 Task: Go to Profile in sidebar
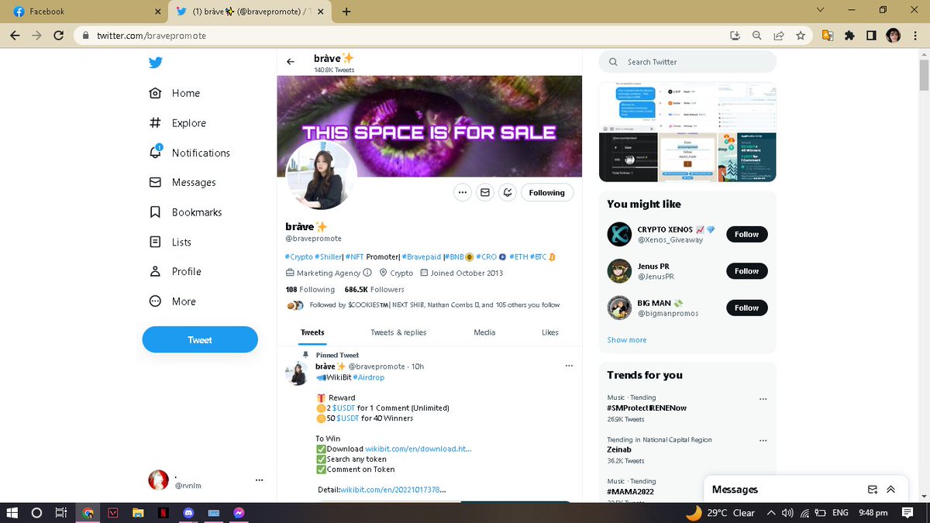(x=175, y=271)
